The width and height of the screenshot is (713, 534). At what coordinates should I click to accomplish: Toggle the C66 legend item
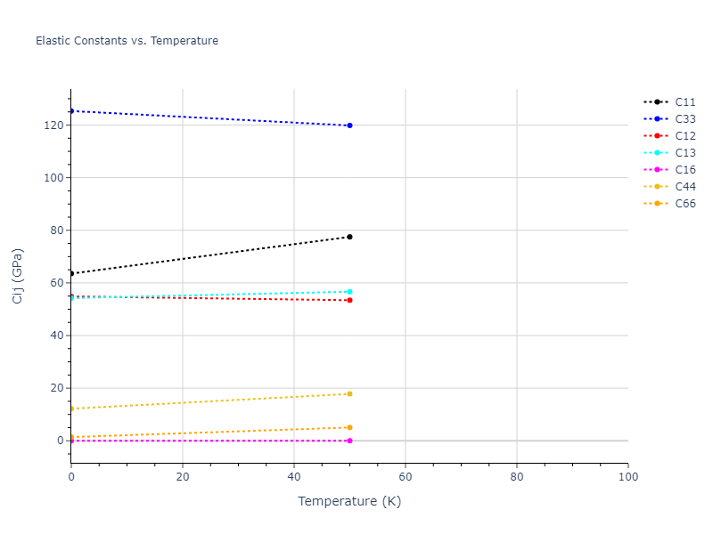click(x=684, y=204)
